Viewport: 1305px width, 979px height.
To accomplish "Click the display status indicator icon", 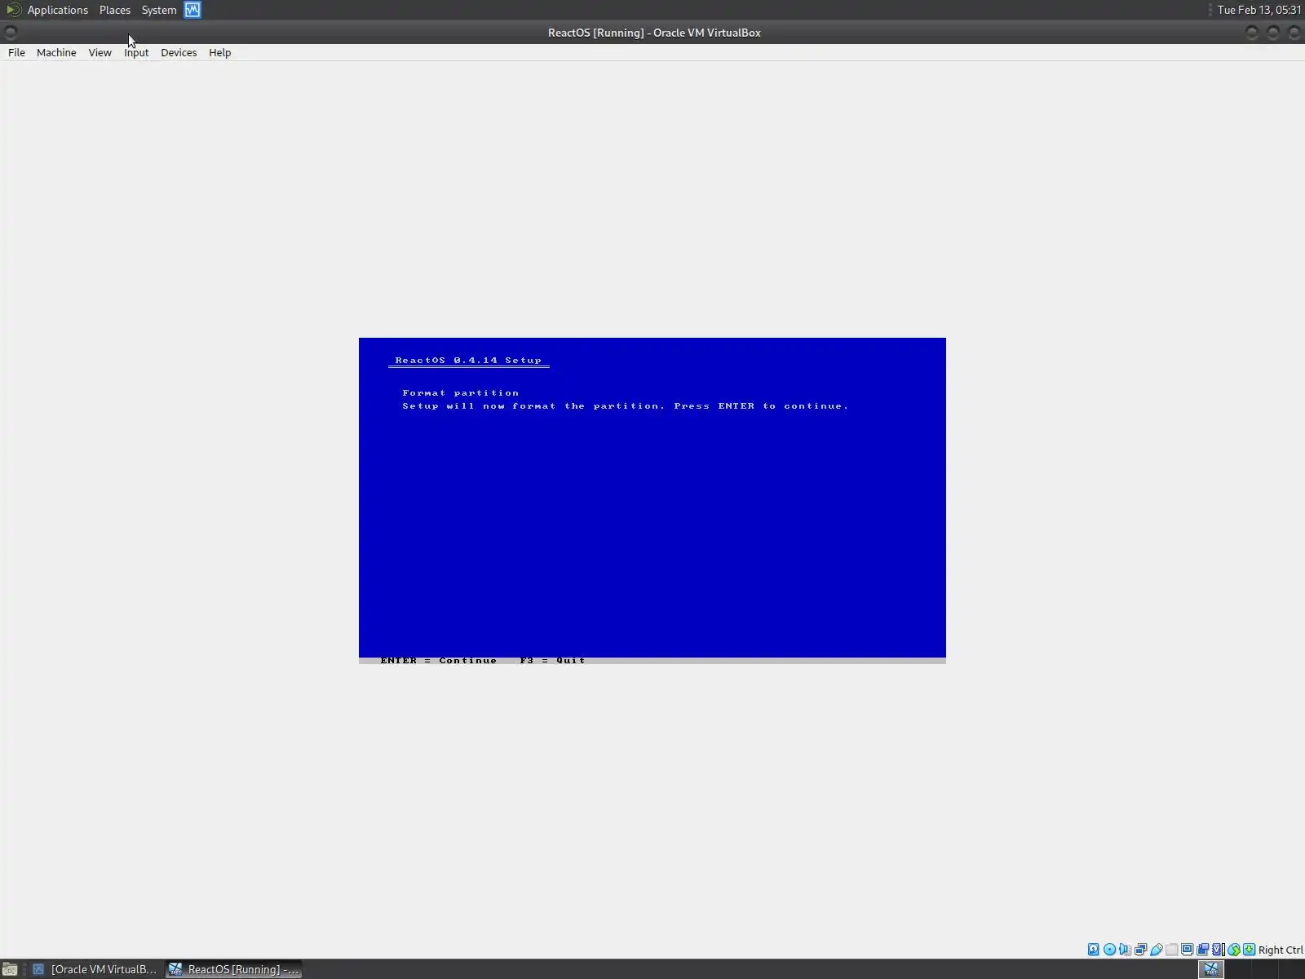I will tap(1187, 950).
